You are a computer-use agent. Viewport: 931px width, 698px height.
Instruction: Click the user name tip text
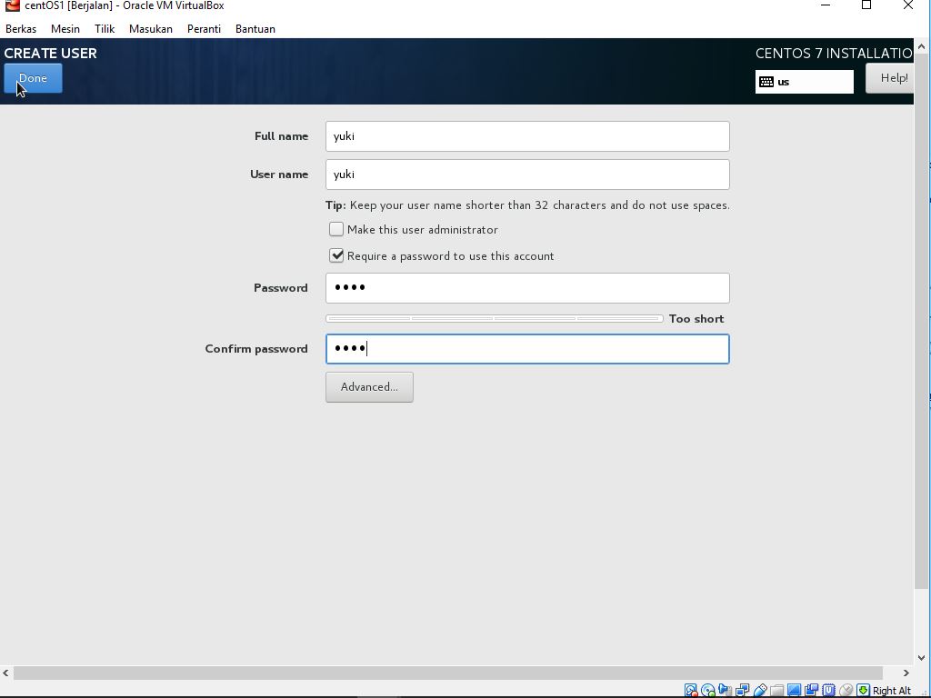tap(527, 205)
